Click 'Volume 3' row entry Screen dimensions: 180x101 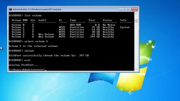18,32
